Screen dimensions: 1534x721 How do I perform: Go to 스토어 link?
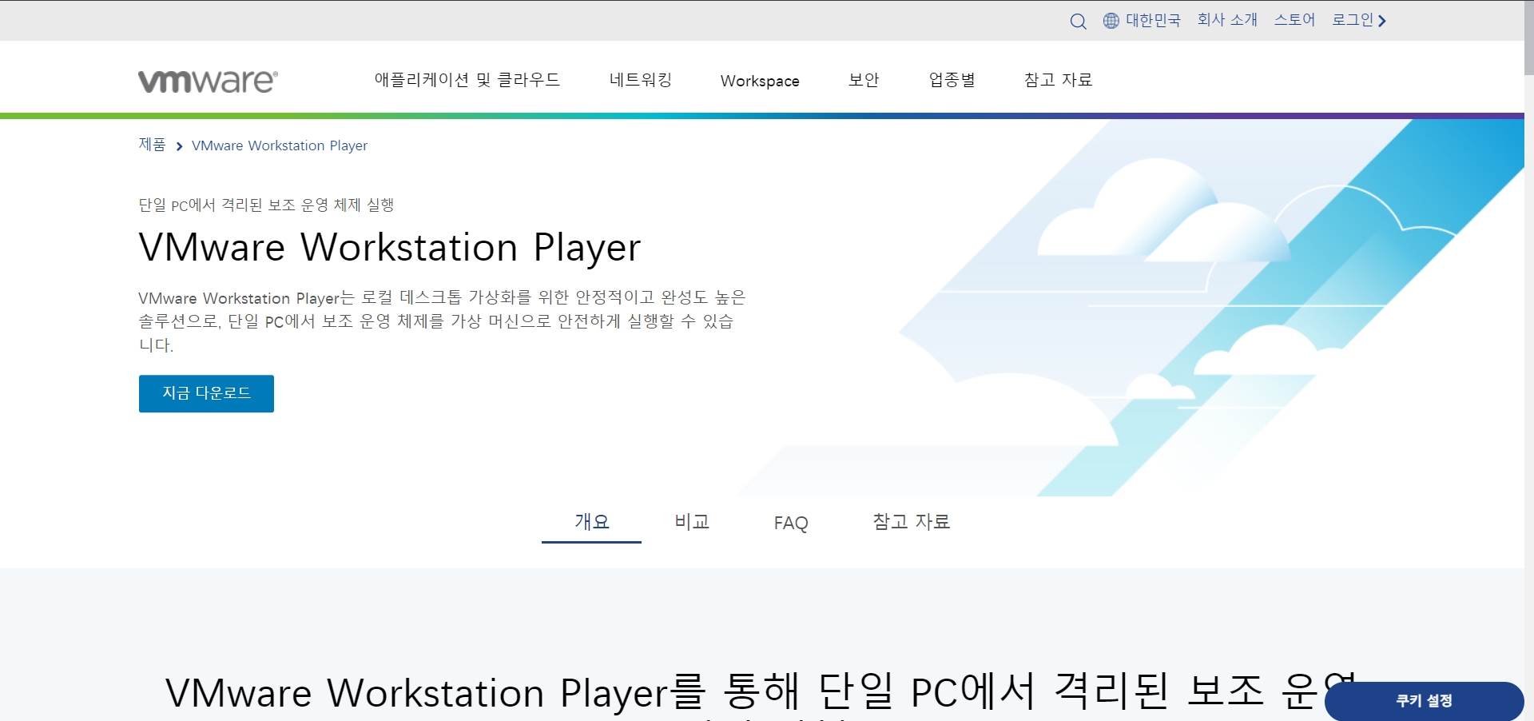point(1294,20)
